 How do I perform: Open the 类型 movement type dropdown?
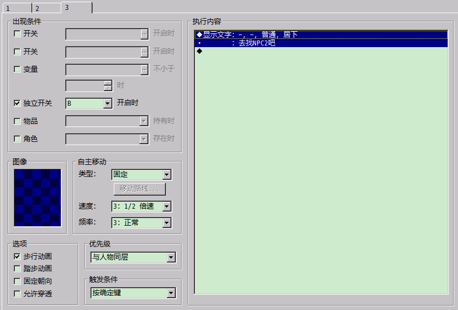[x=167, y=175]
